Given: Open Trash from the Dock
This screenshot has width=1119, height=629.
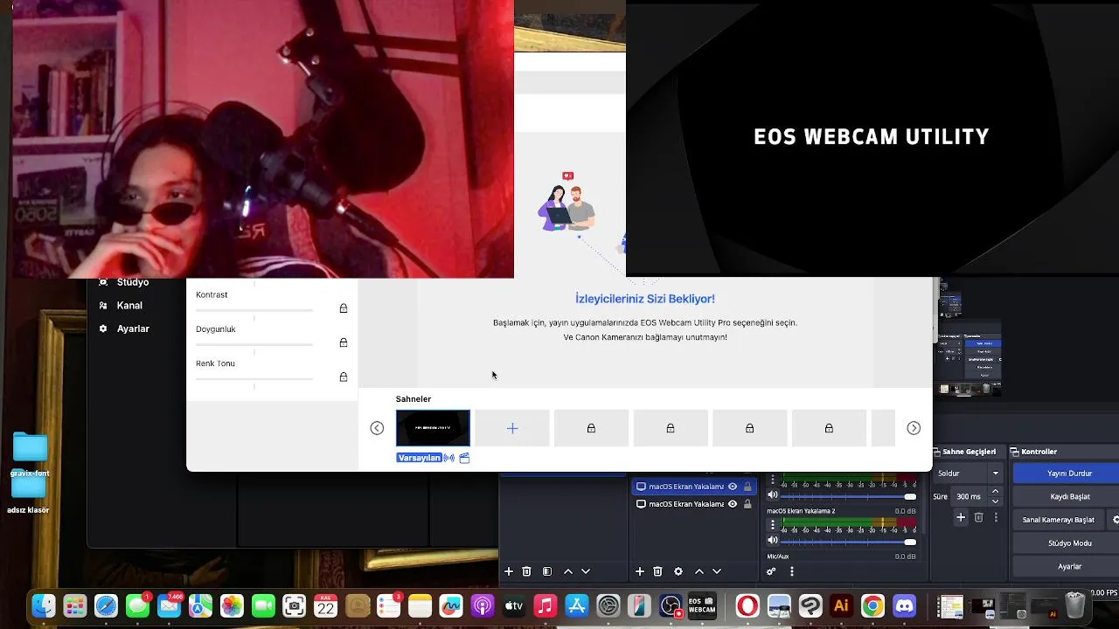Looking at the screenshot, I should click(x=1075, y=605).
